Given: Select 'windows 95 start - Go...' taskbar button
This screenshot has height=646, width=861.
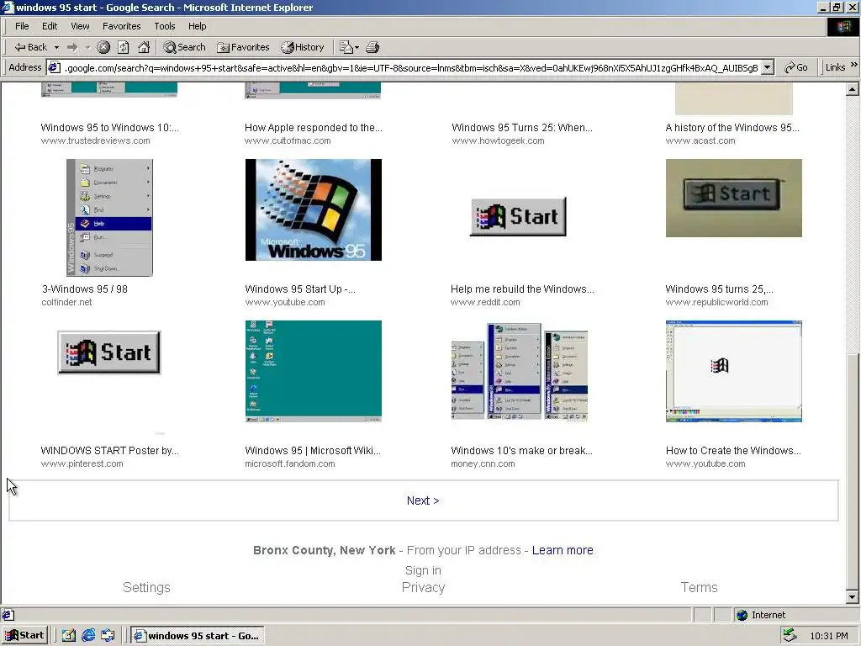Looking at the screenshot, I should click(198, 636).
